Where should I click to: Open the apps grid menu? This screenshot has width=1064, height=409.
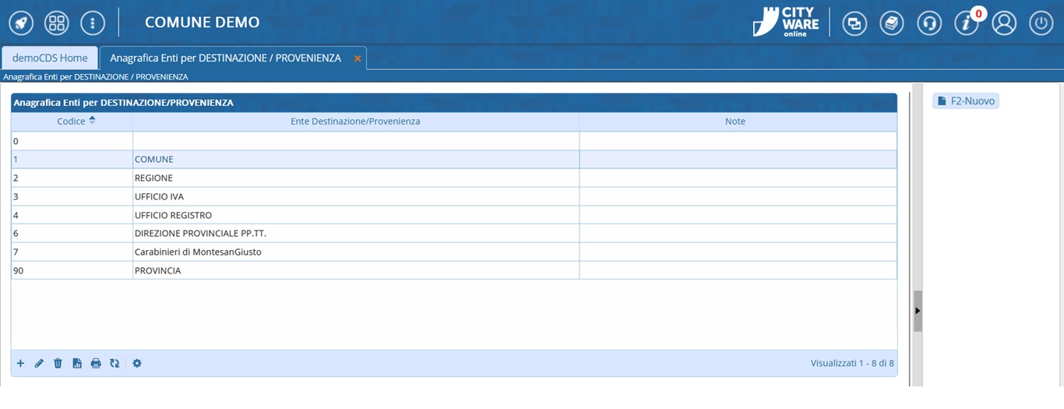pyautogui.click(x=57, y=23)
